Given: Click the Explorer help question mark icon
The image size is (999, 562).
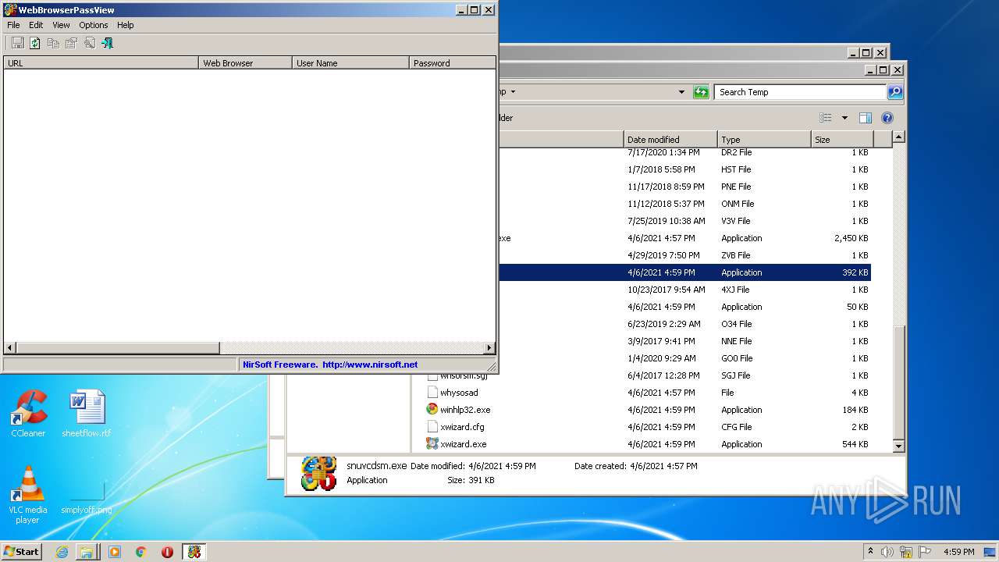Looking at the screenshot, I should pos(887,118).
